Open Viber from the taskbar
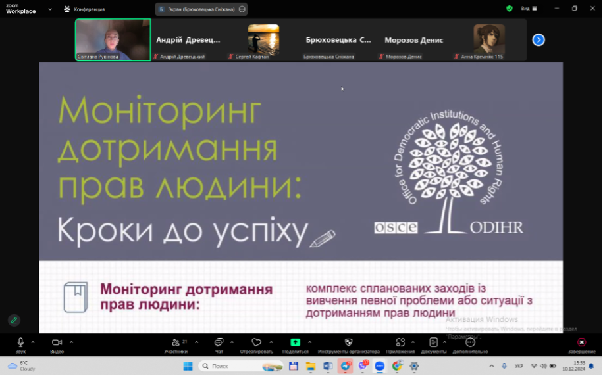The image size is (603, 376). 363,366
